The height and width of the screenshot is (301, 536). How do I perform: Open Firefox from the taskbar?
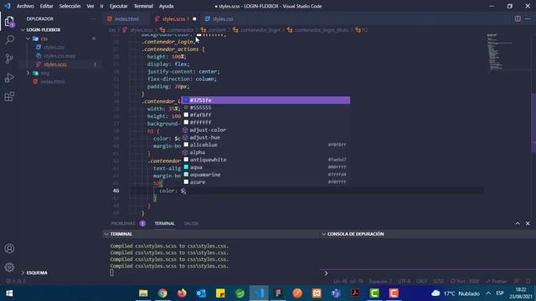182,293
